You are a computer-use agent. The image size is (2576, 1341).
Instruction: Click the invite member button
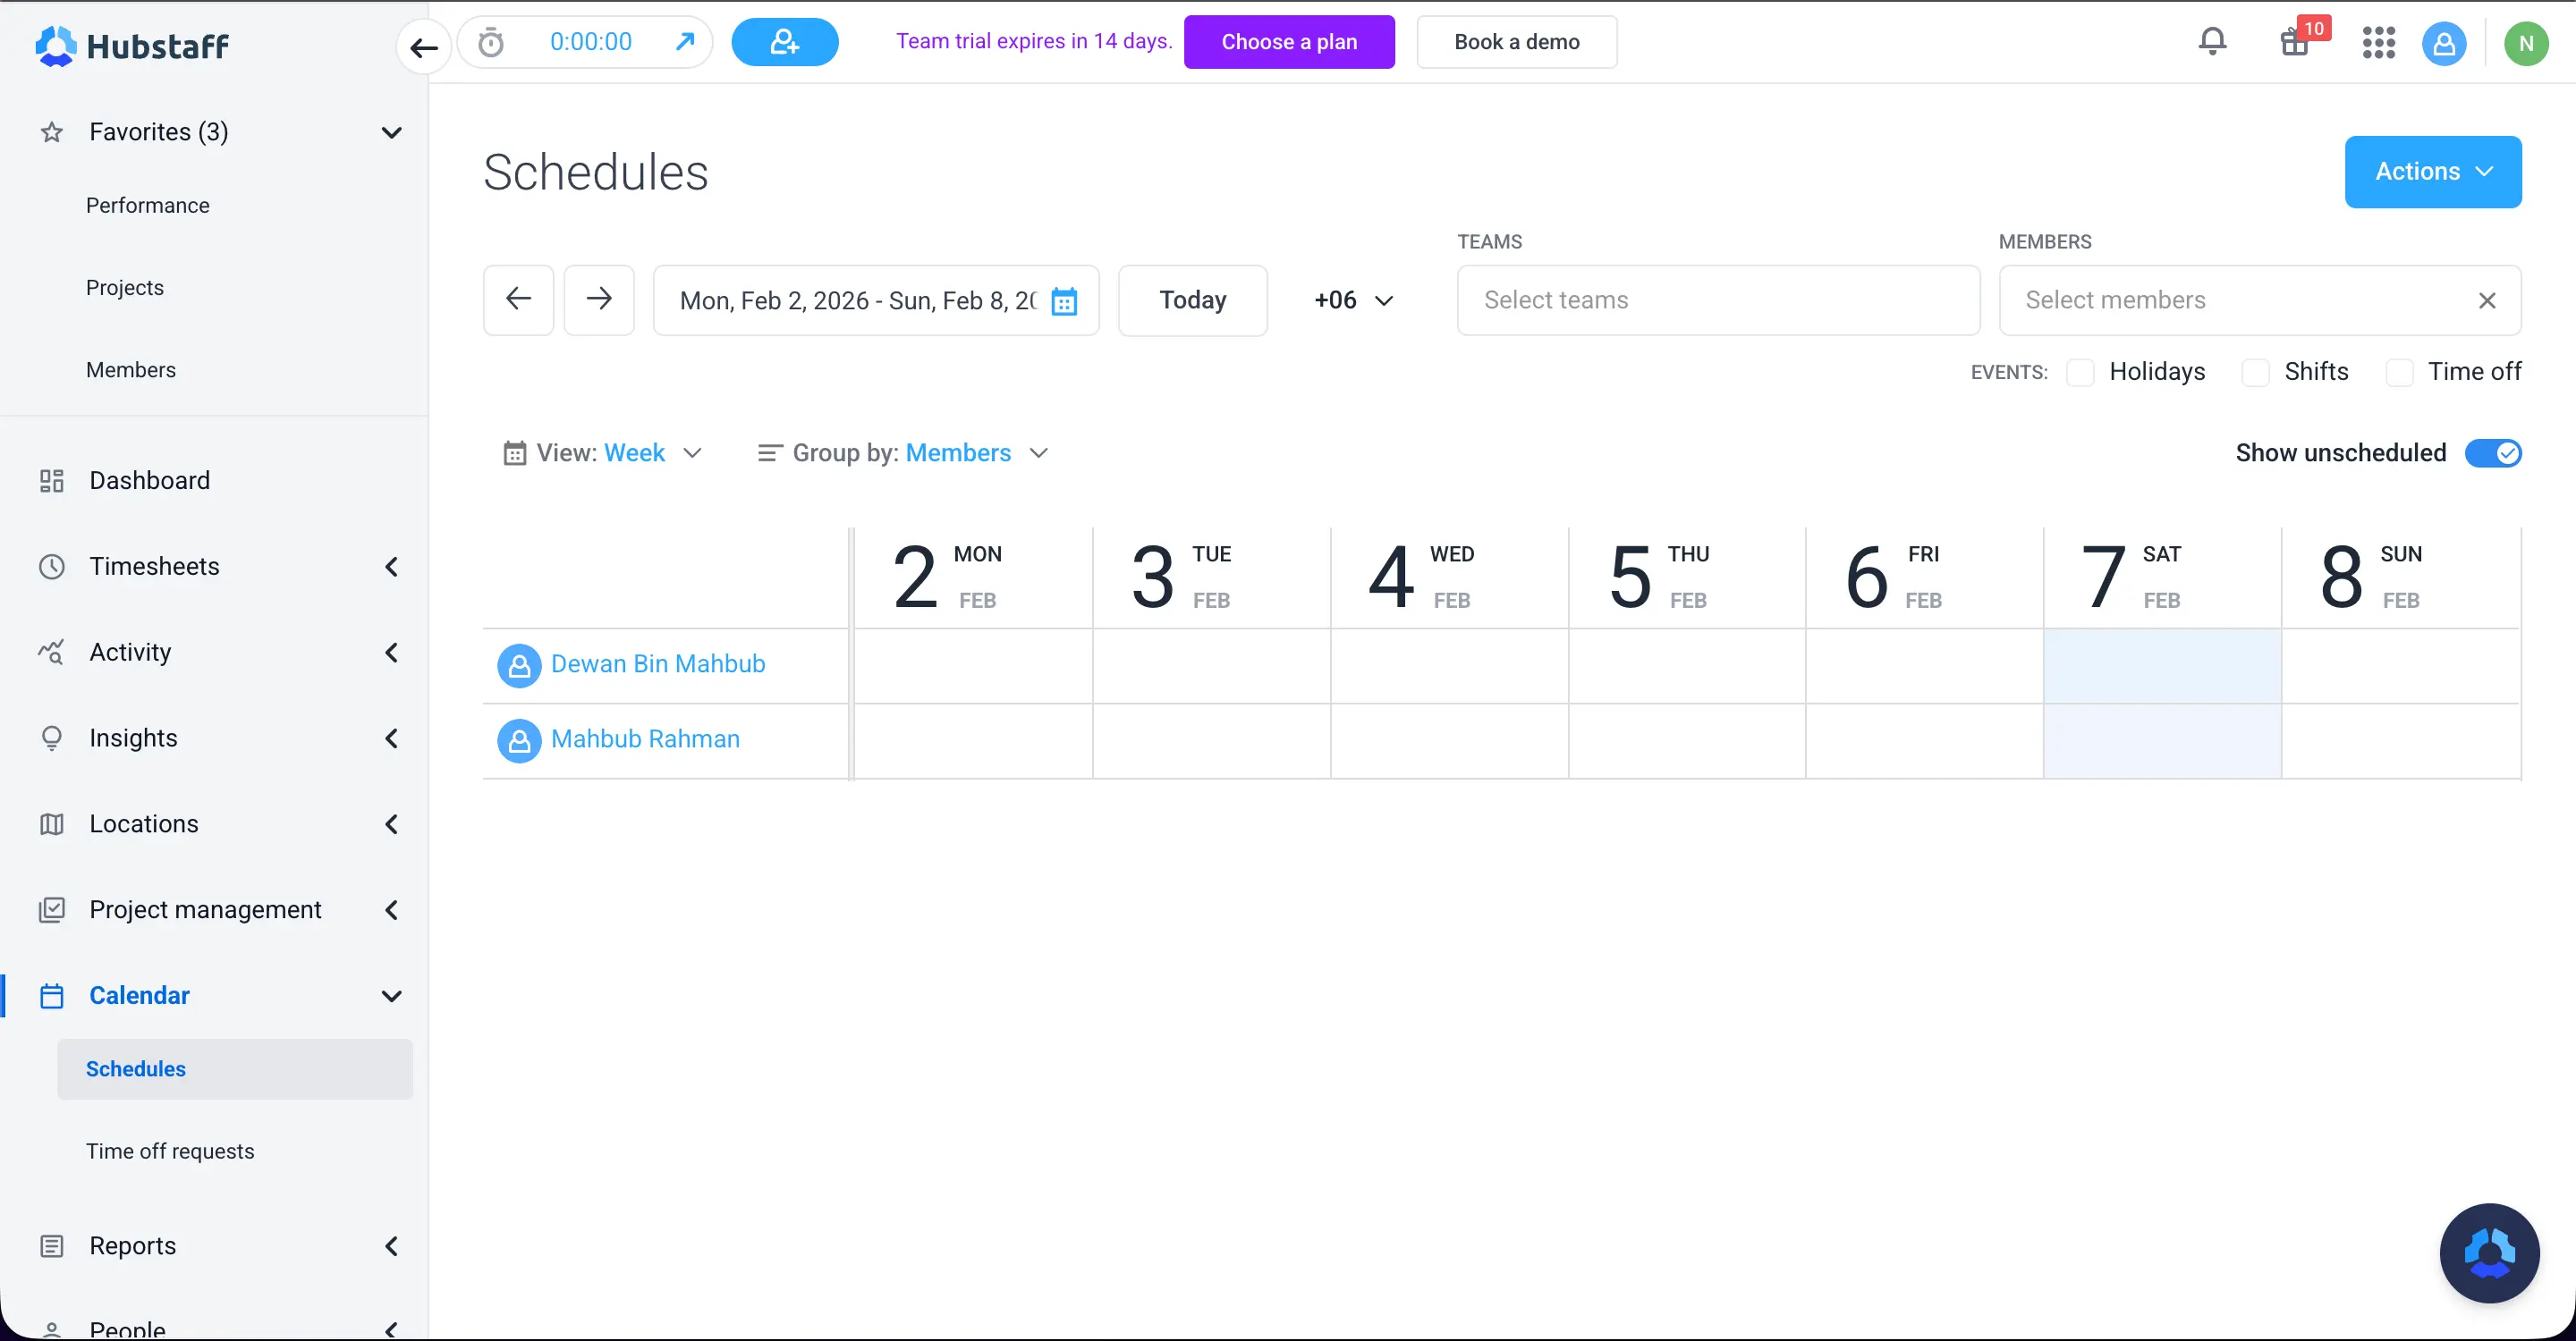[x=785, y=42]
